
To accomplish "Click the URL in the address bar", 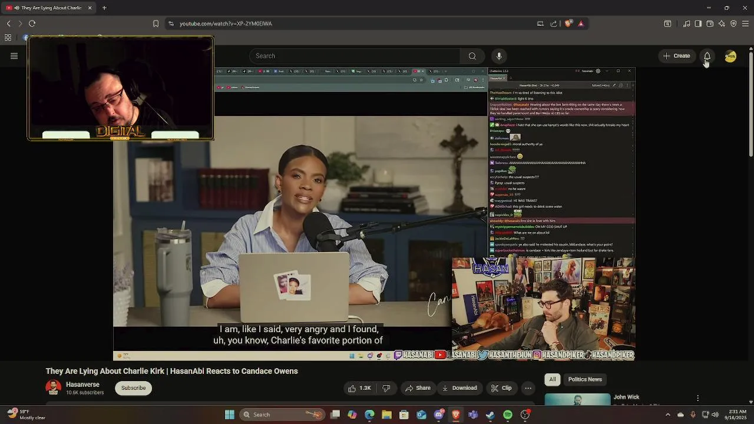I will point(226,24).
